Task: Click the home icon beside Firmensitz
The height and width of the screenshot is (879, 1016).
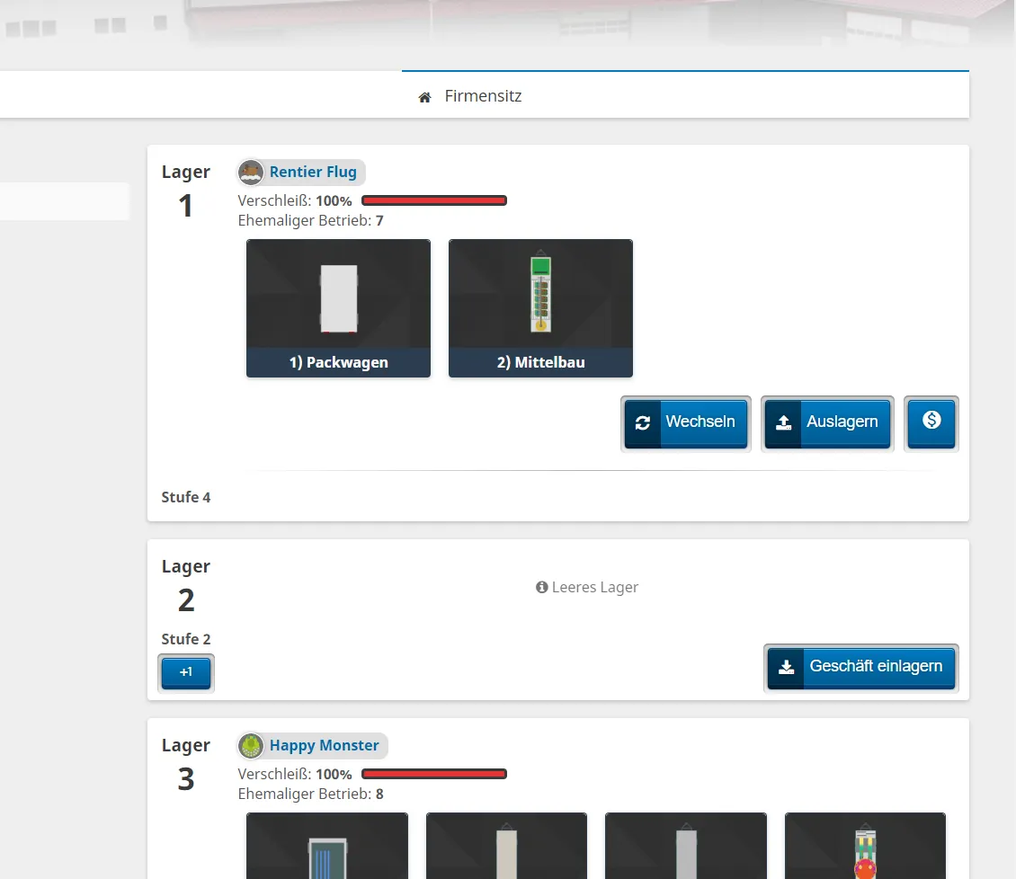Action: (425, 97)
